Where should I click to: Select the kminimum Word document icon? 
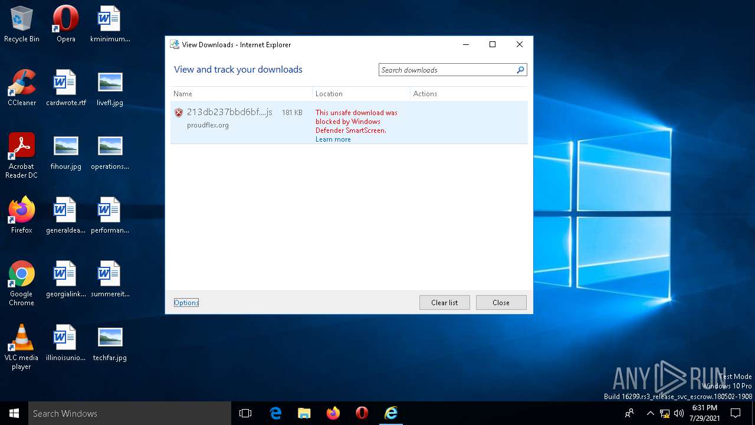coord(110,25)
